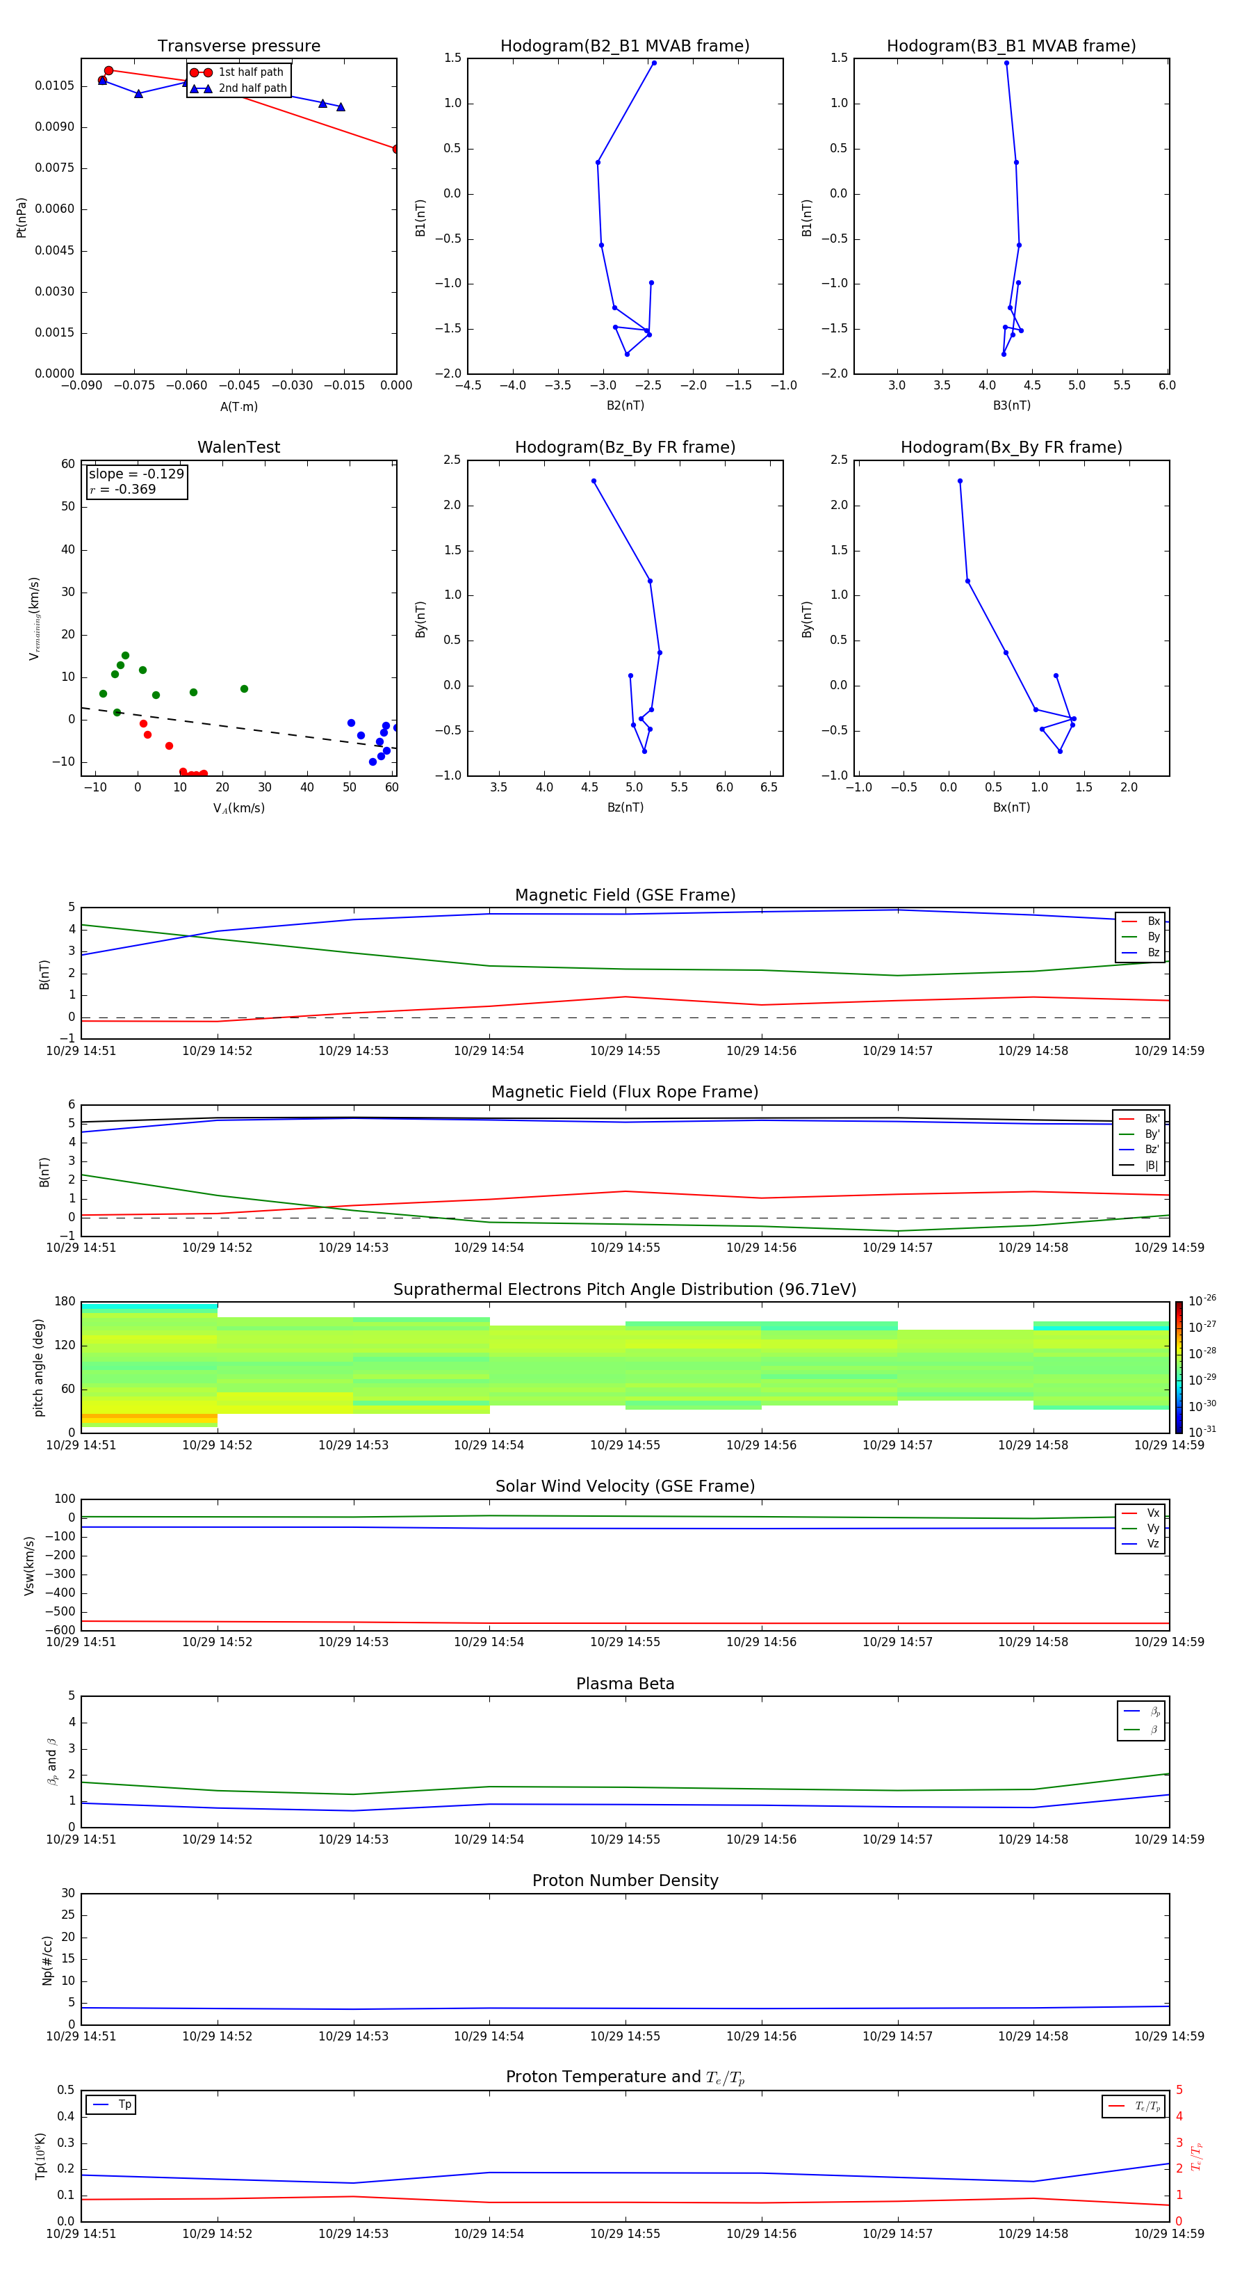
Task: Click the 'Proton Number Density' title
Action: (625, 1881)
